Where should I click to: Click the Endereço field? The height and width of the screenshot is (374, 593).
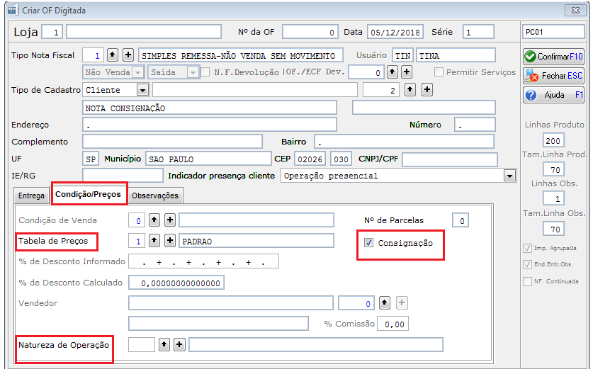coord(210,125)
